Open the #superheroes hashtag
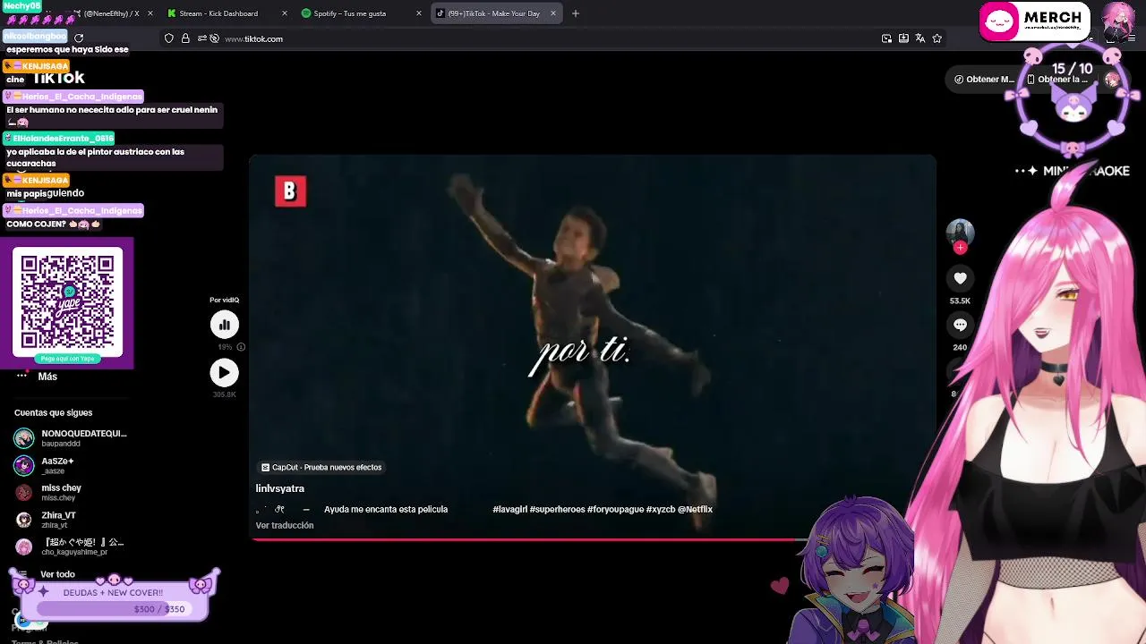1146x644 pixels. [x=557, y=509]
